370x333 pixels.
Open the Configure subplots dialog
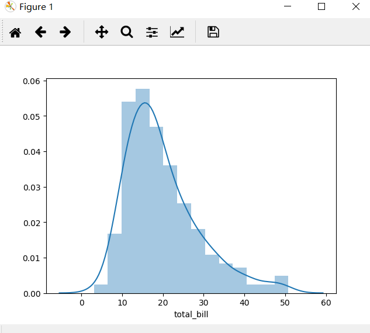click(152, 32)
